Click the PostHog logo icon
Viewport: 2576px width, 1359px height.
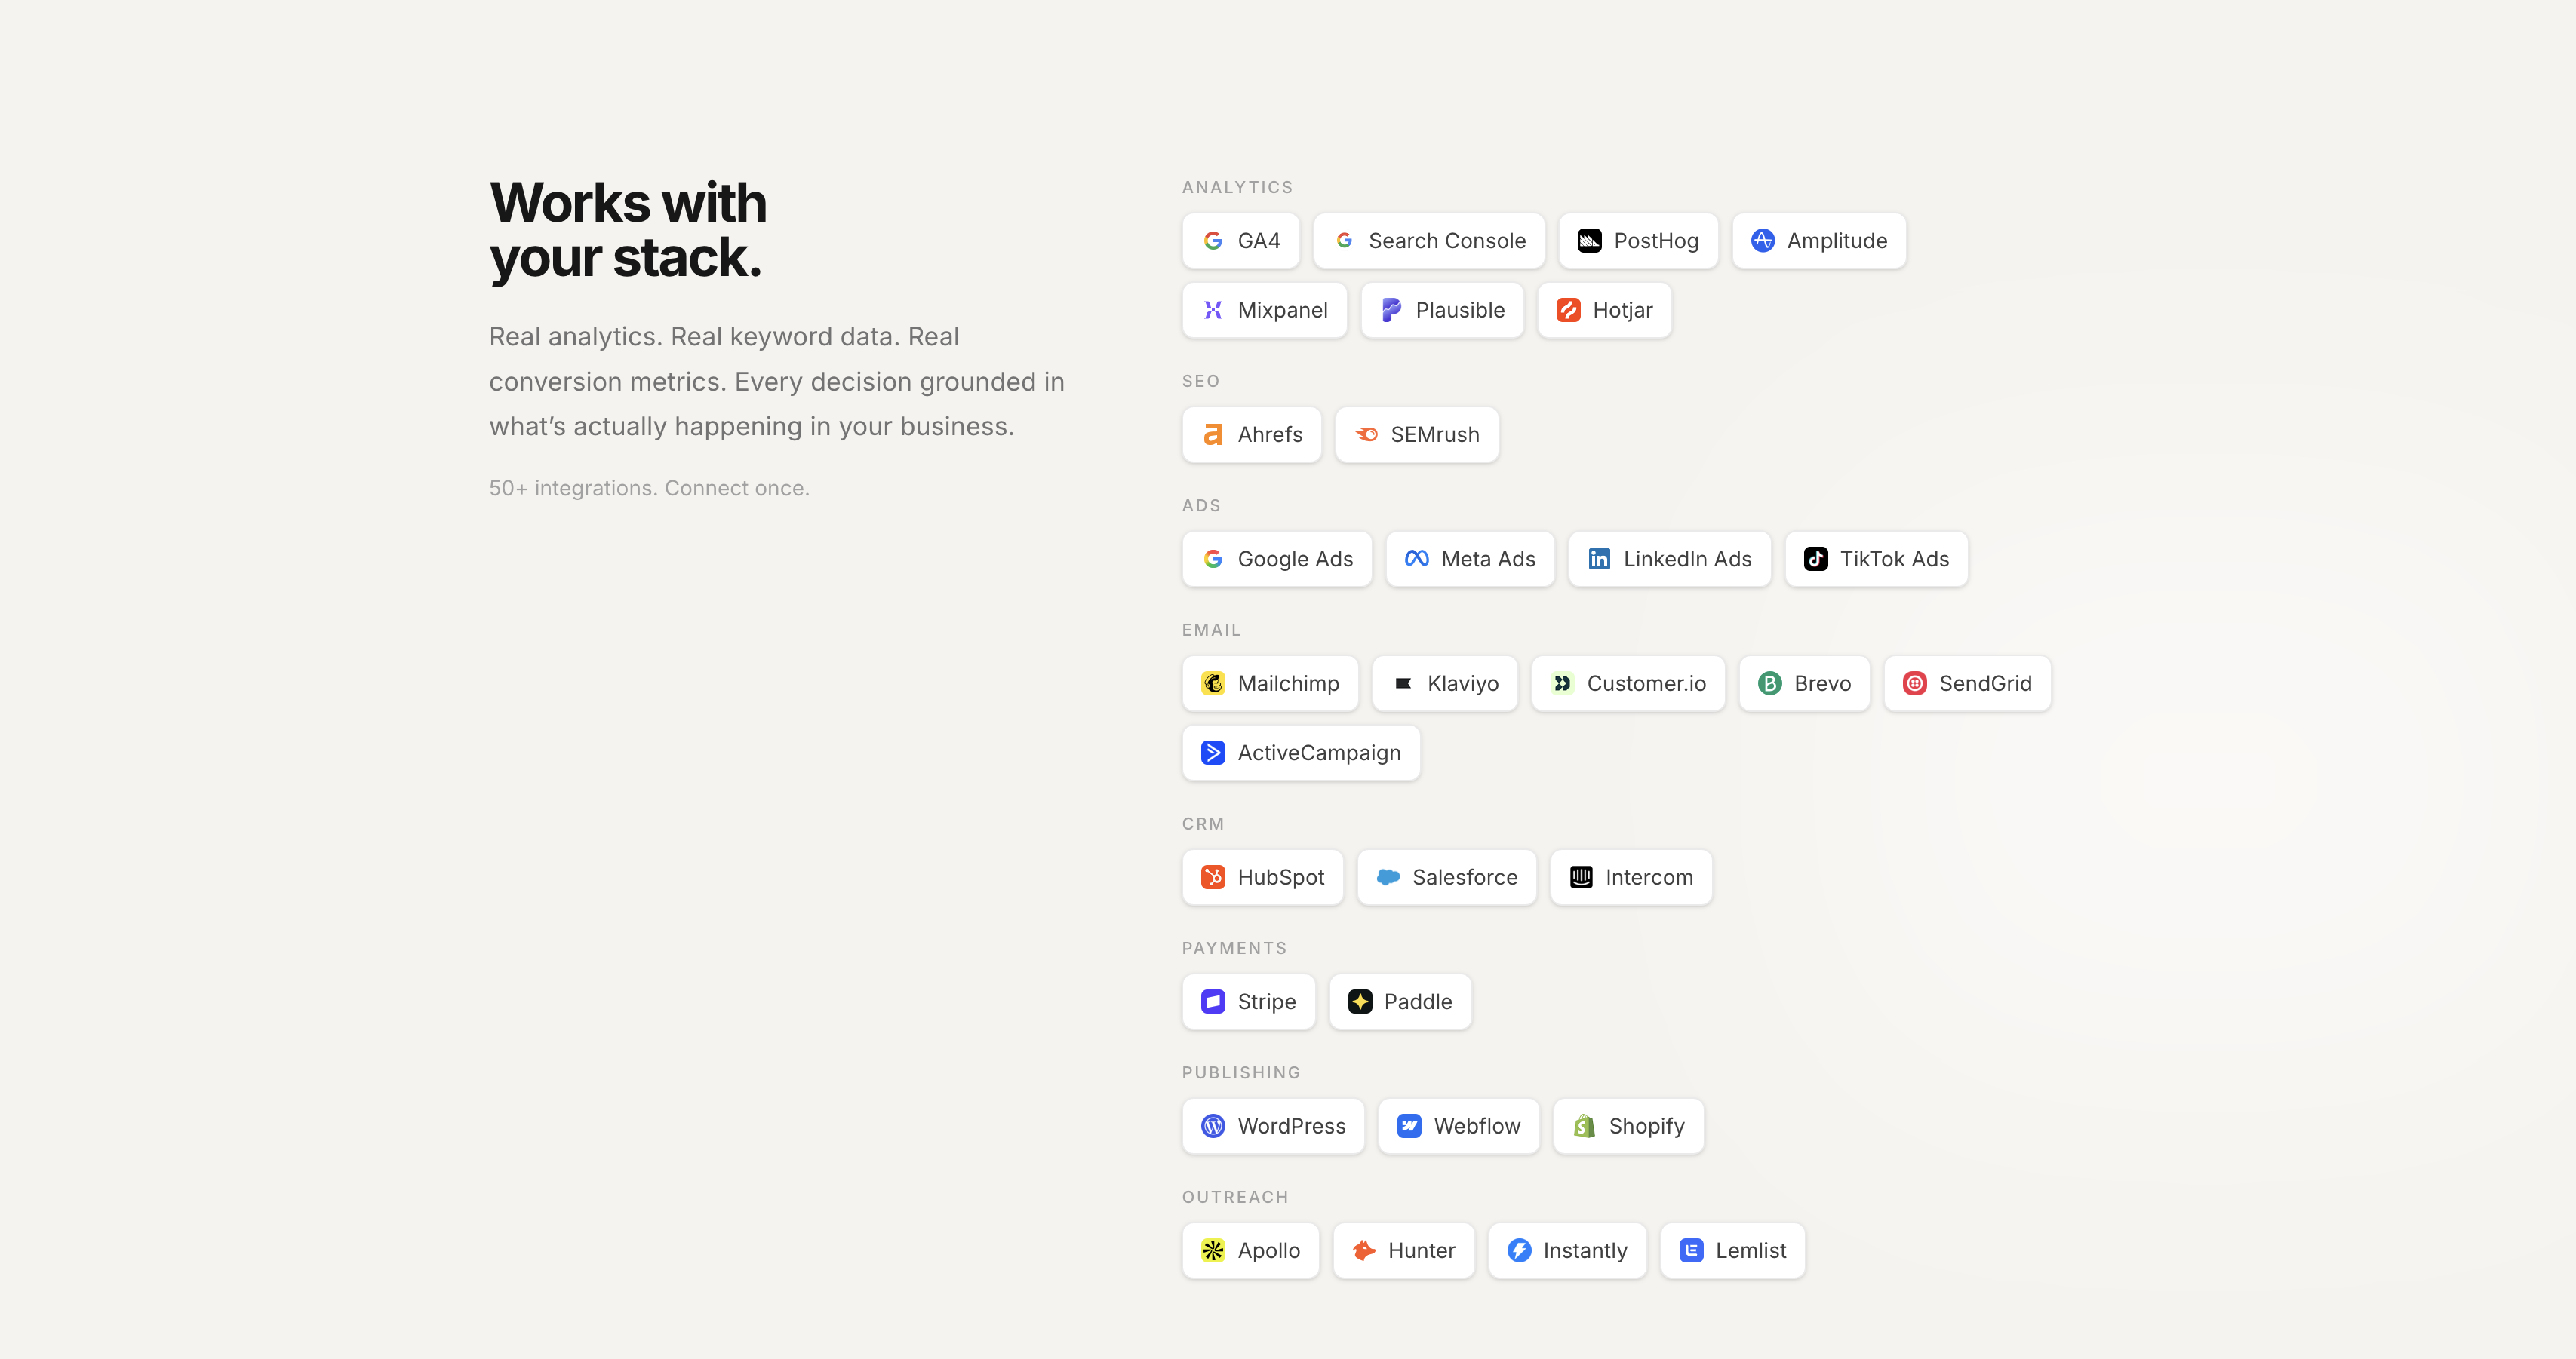[x=1589, y=241]
